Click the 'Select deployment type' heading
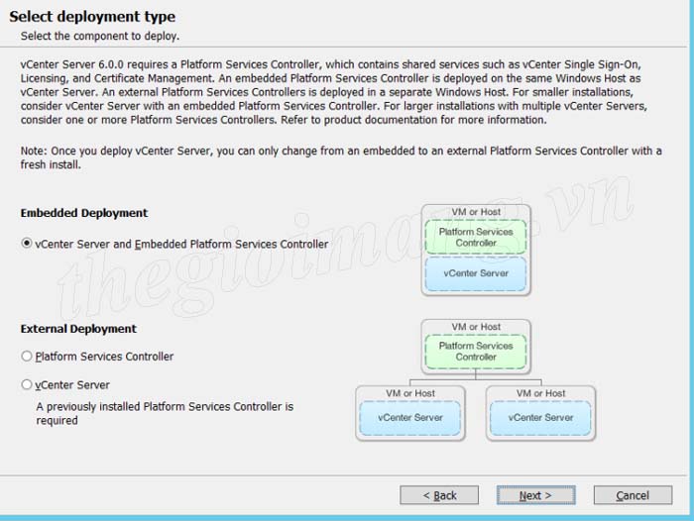The width and height of the screenshot is (694, 521). tap(92, 17)
